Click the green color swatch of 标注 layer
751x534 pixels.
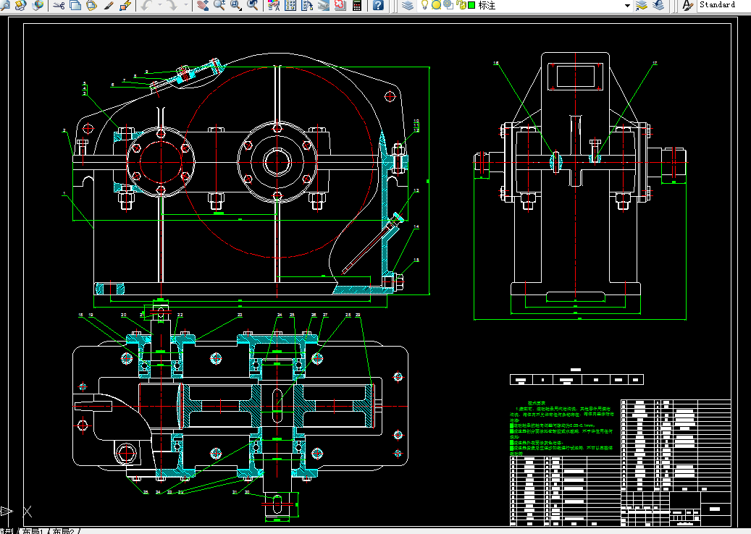pos(471,5)
